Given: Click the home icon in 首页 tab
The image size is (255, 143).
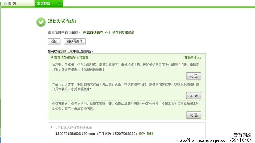Looking at the screenshot, I should click(6, 3).
